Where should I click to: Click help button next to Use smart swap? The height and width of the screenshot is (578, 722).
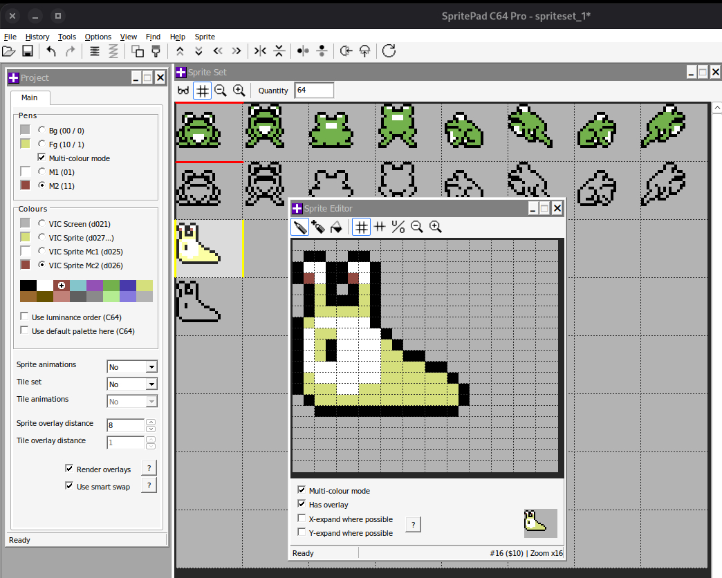click(149, 486)
